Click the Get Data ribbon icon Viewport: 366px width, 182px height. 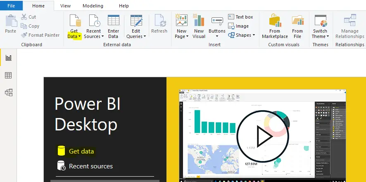76,21
